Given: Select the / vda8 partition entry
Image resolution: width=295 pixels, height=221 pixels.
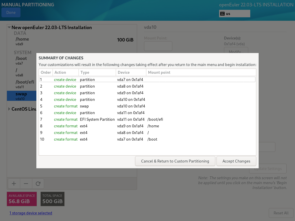Looking at the screenshot, I should [21, 72].
